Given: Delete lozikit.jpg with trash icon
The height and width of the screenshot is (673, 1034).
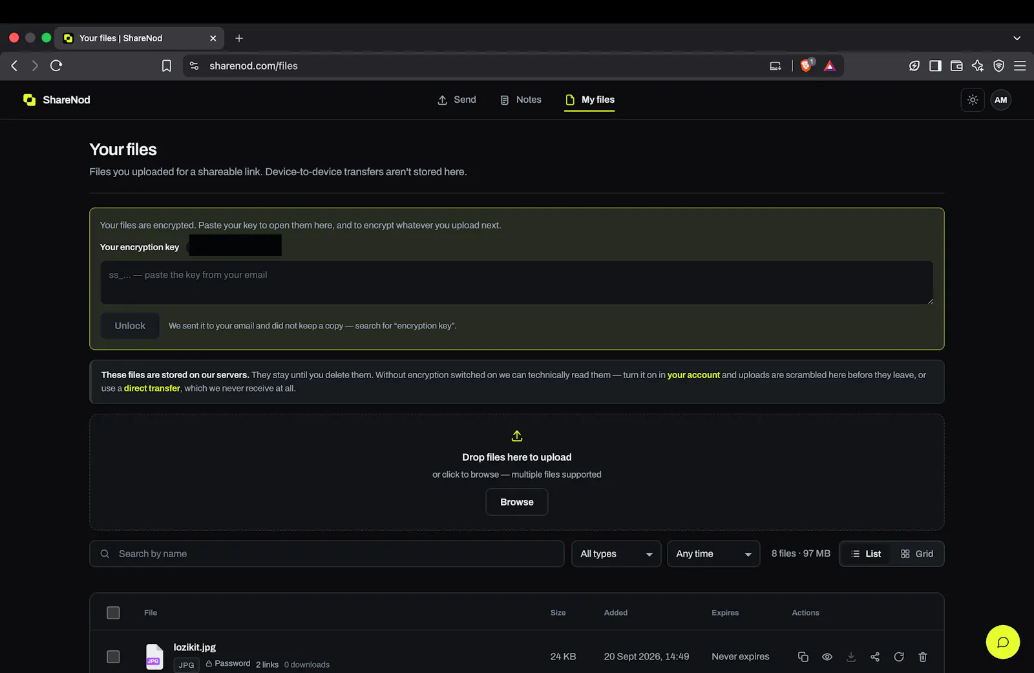Looking at the screenshot, I should click(923, 657).
